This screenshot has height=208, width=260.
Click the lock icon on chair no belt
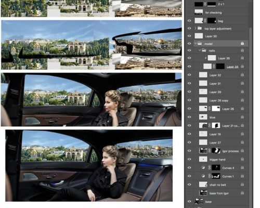tap(242, 185)
